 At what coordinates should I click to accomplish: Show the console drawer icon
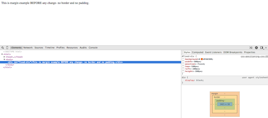(x=251, y=48)
